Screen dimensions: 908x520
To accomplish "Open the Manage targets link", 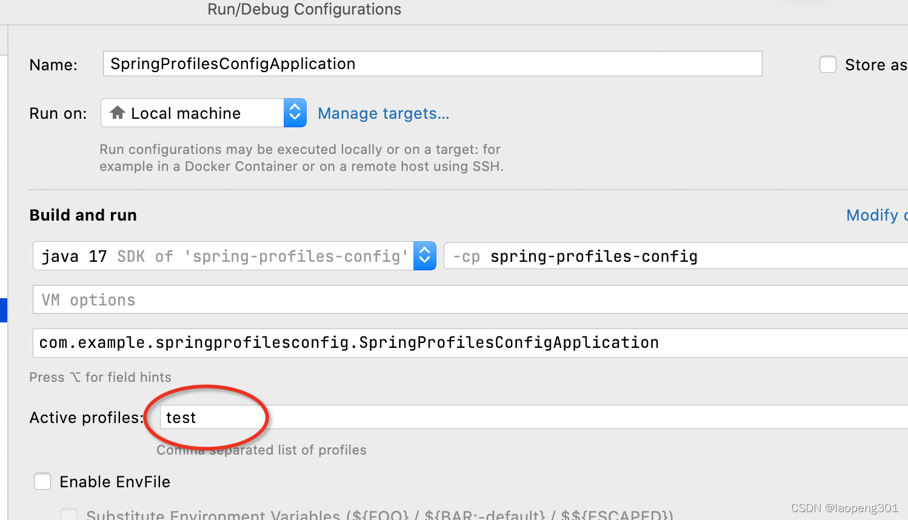I will click(x=383, y=113).
